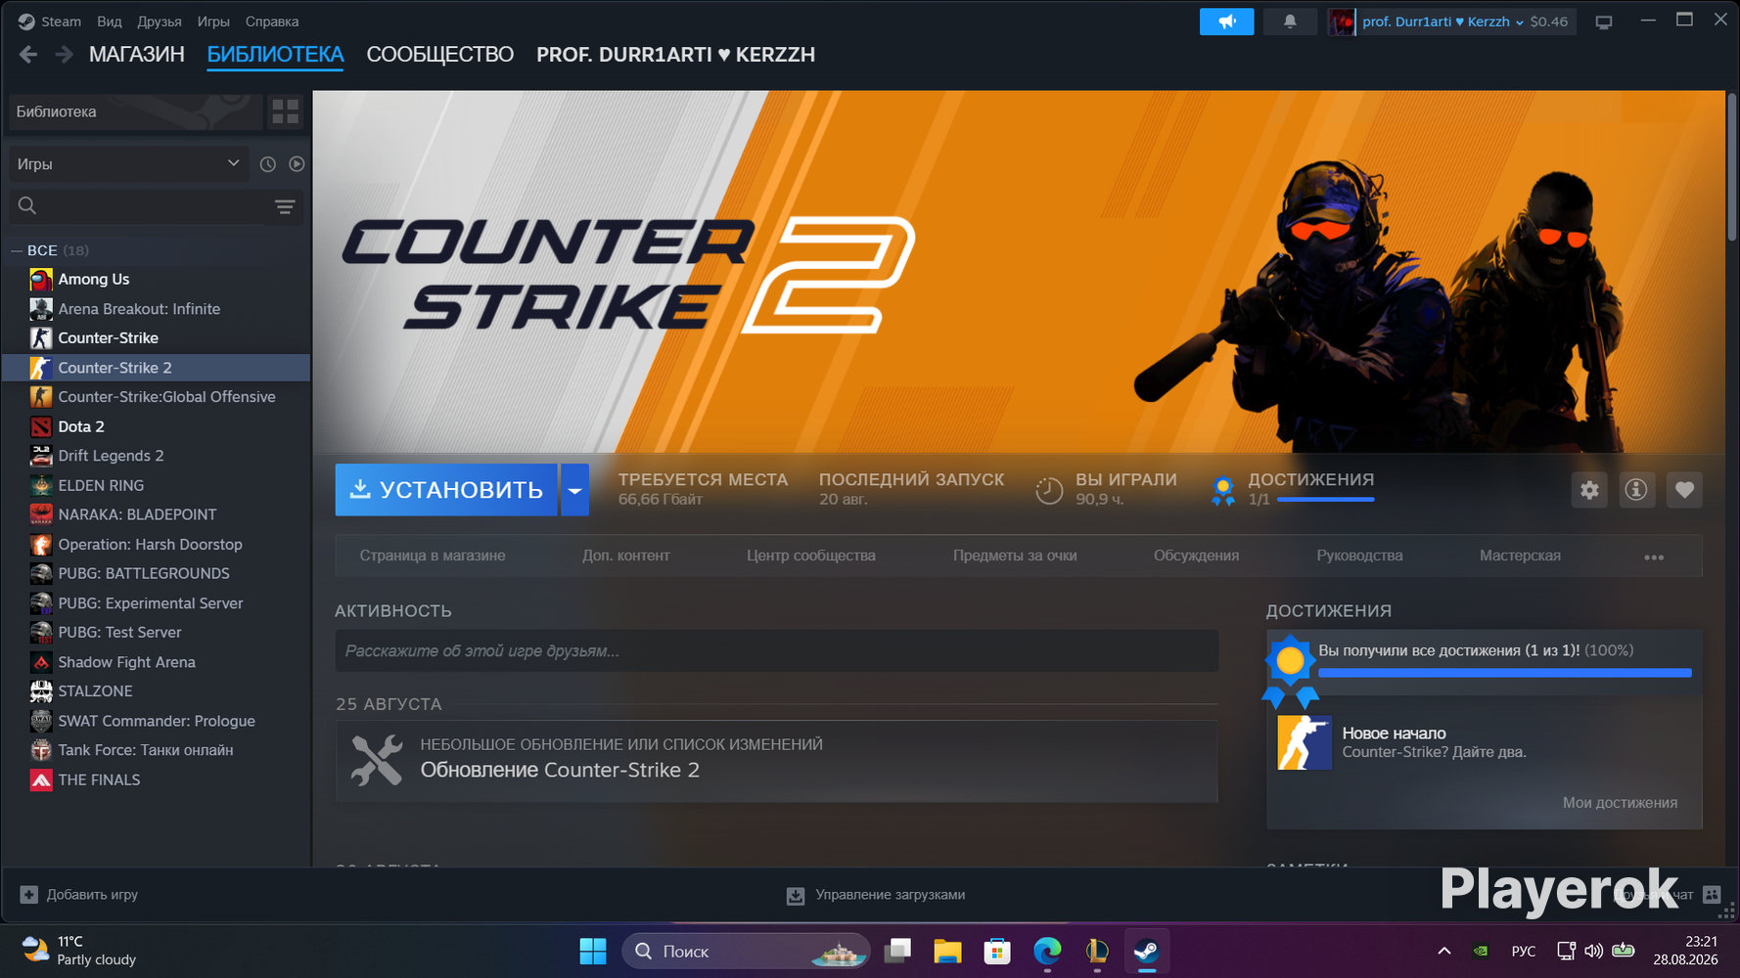Open Страница в магазине link
1740x978 pixels.
pyautogui.click(x=433, y=556)
